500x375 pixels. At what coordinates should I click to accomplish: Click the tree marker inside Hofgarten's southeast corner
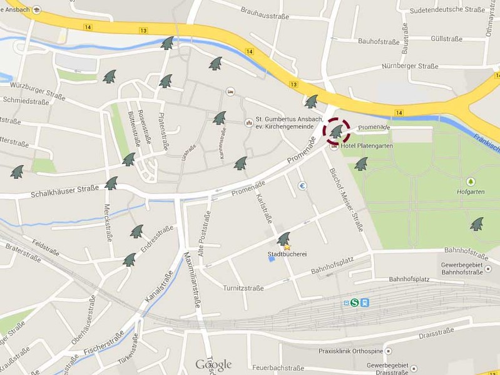[477, 224]
